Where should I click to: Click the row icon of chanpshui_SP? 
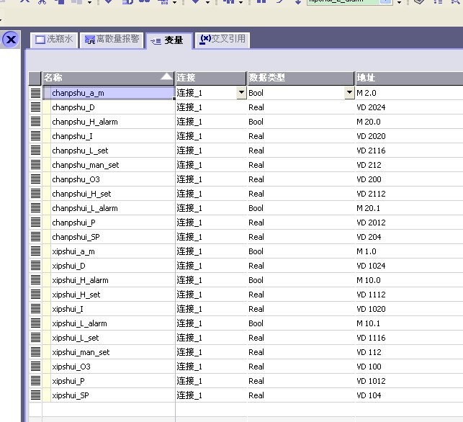coord(35,237)
